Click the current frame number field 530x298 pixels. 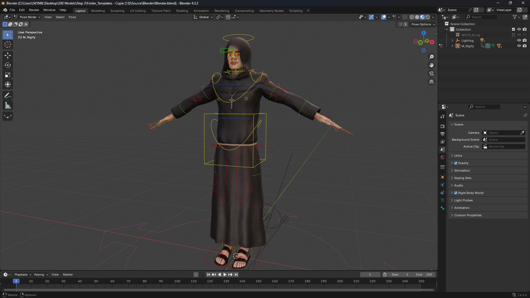coord(370,275)
